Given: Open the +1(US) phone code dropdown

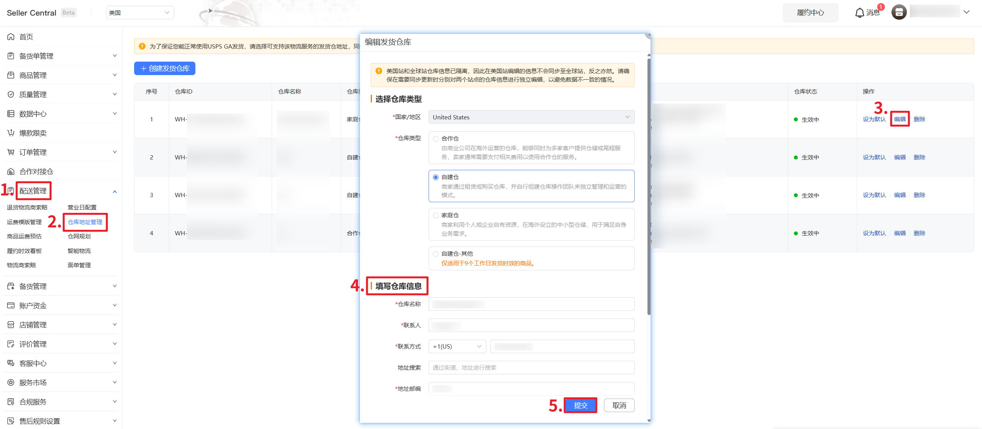Looking at the screenshot, I should (457, 347).
